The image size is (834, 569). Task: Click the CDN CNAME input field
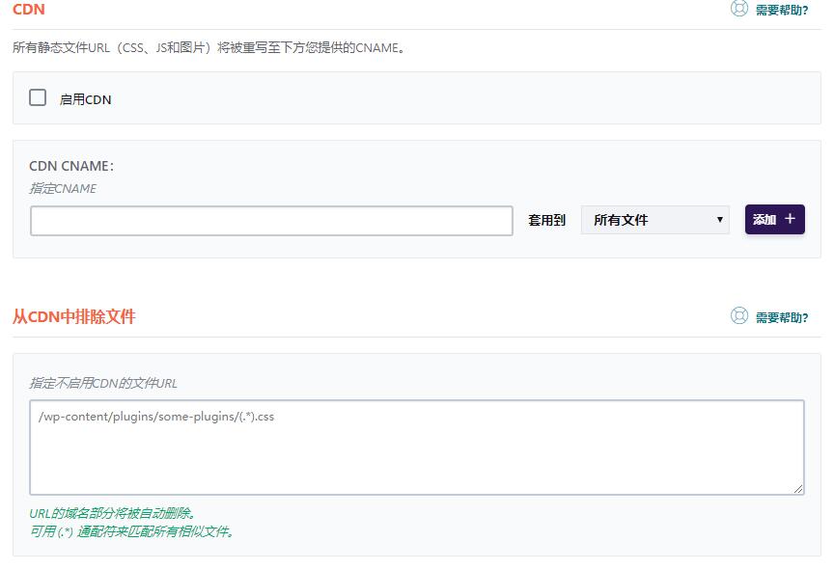pos(271,221)
